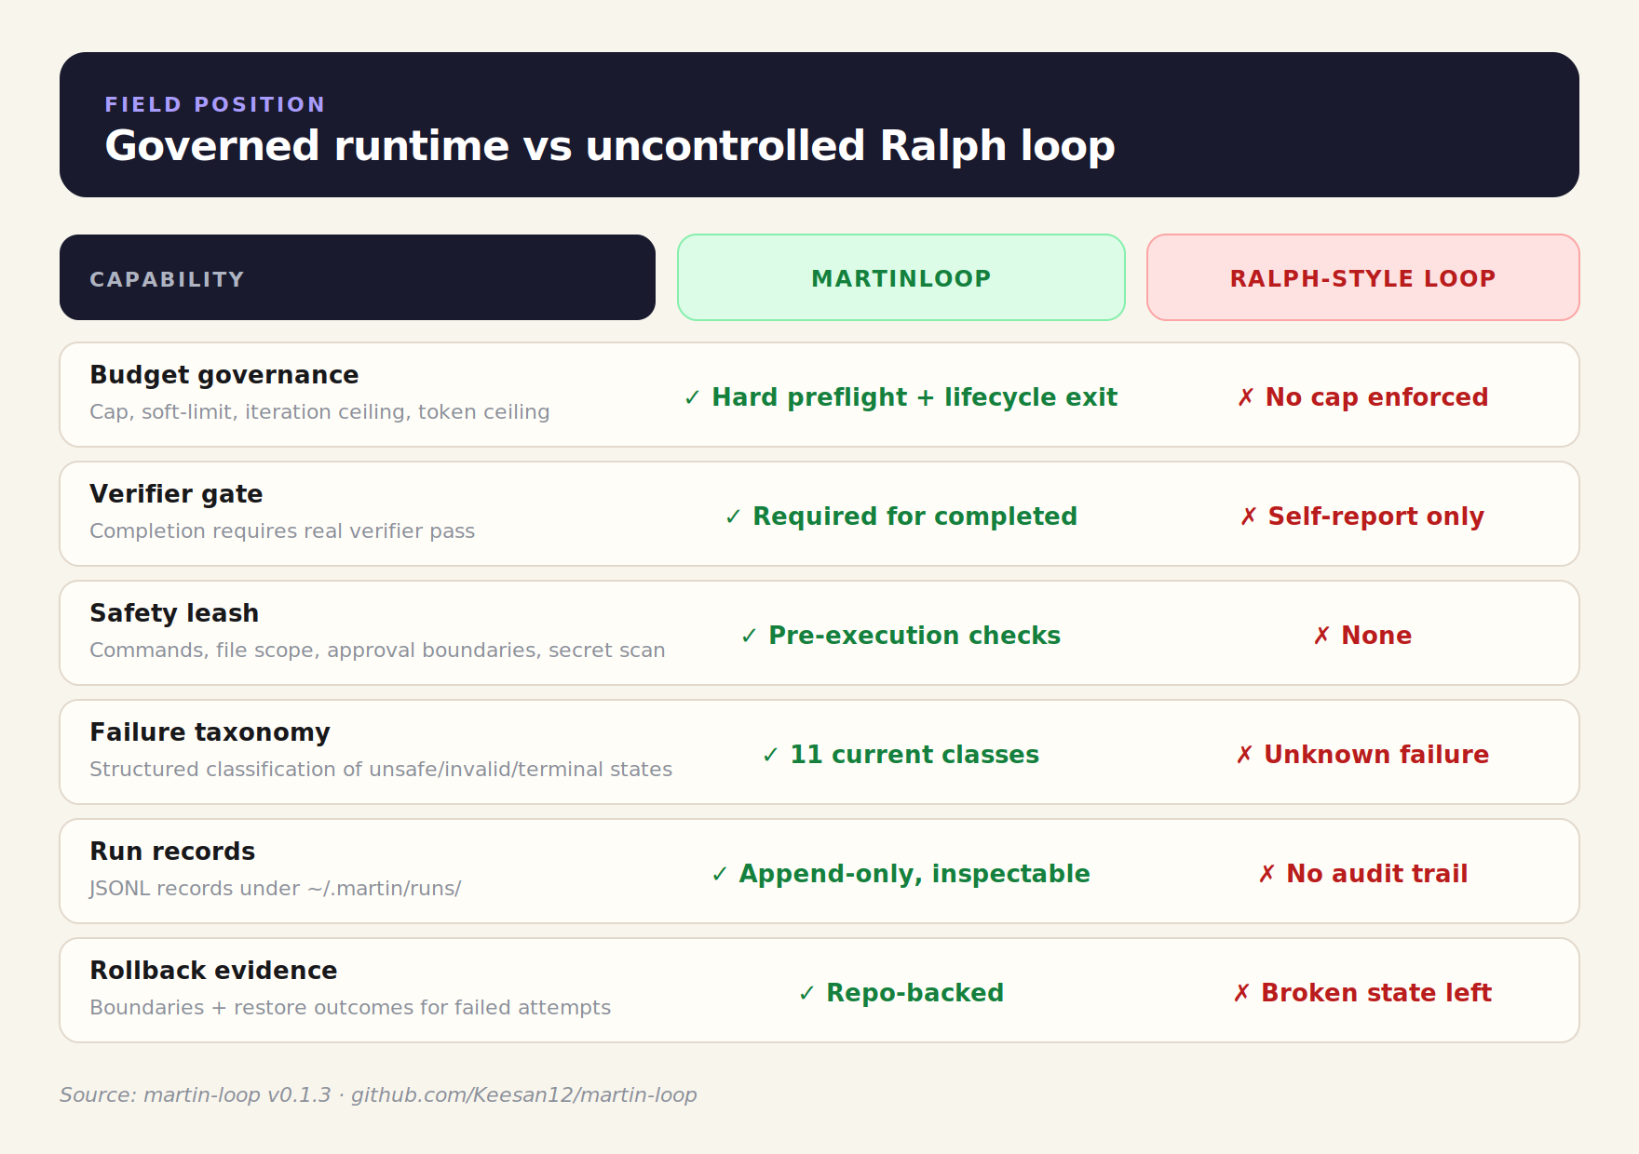Click the Rollback evidence row title
This screenshot has width=1639, height=1154.
[213, 971]
